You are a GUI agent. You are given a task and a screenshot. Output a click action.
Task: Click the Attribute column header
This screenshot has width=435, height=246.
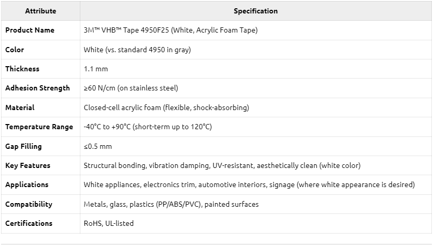click(40, 11)
